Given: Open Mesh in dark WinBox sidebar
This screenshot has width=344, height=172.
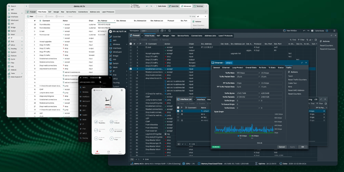Looking at the screenshot, I should (x=114, y=67).
